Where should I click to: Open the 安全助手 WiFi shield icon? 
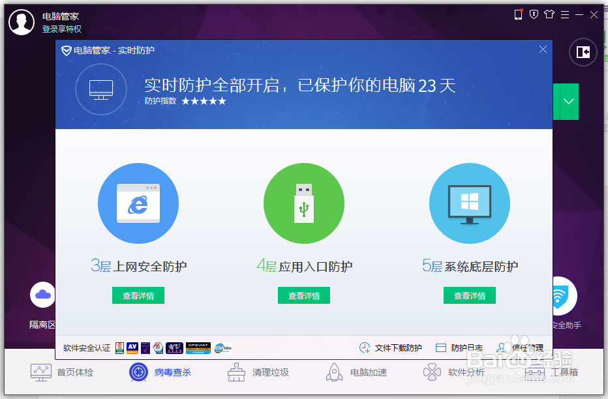(x=564, y=296)
